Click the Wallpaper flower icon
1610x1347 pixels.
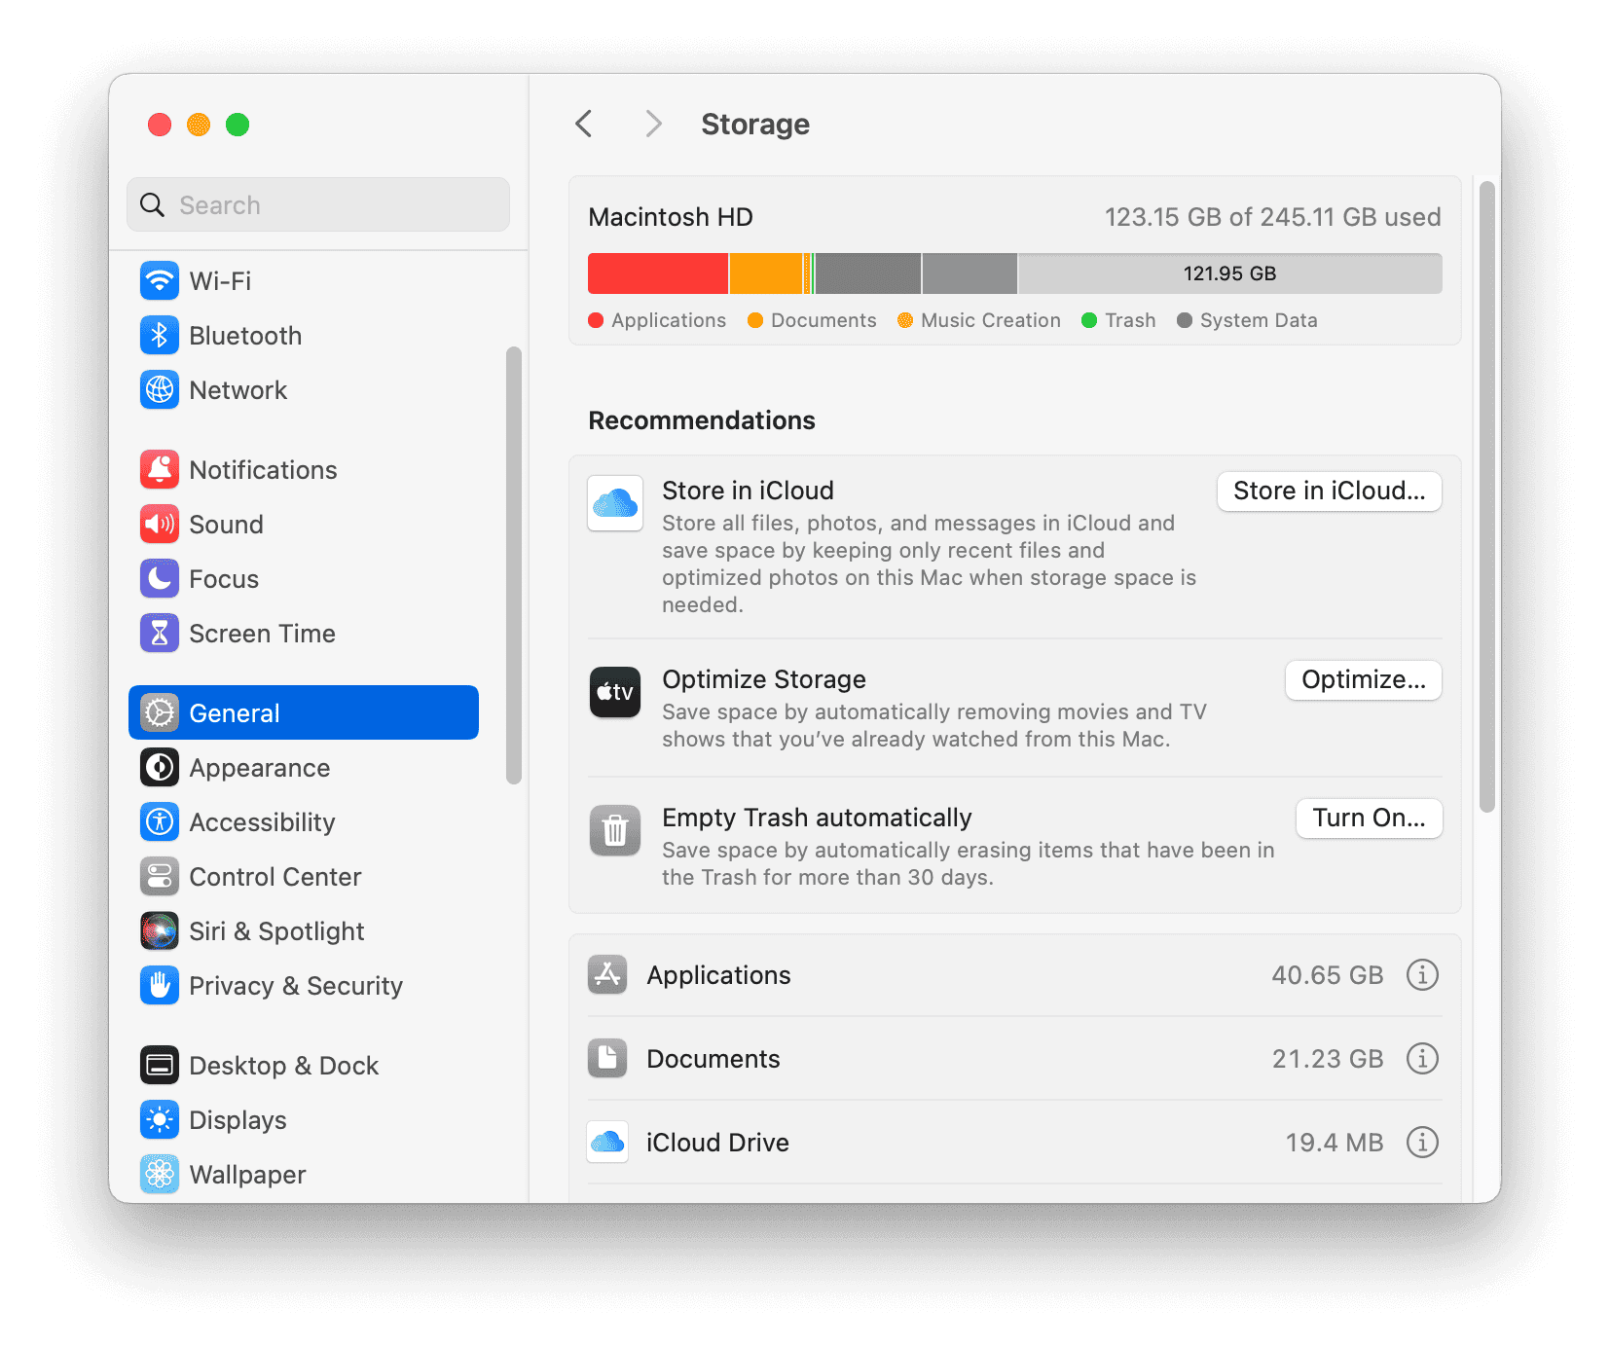(x=160, y=1175)
